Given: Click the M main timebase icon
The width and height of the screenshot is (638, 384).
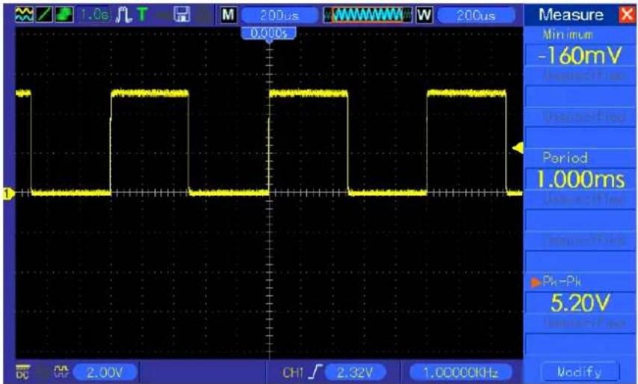Looking at the screenshot, I should pos(229,16).
